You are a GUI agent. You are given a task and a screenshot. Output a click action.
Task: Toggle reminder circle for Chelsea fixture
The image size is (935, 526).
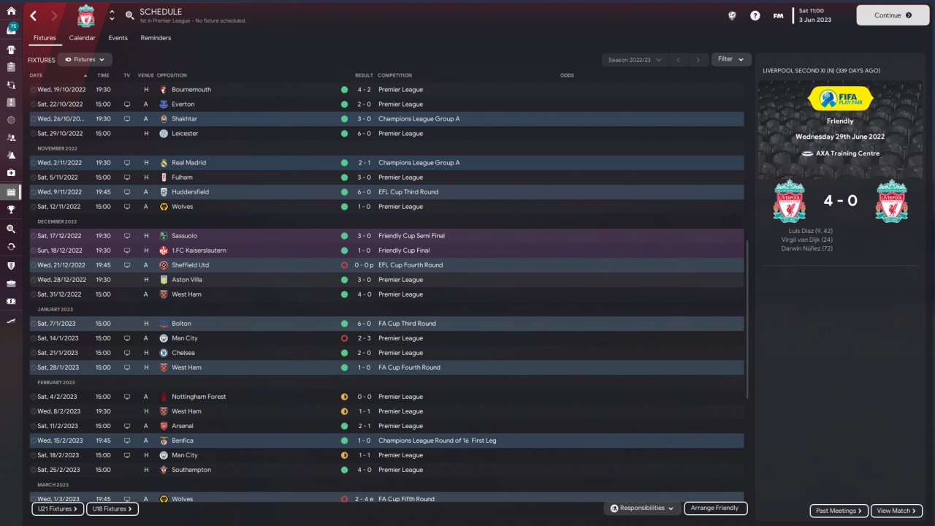(33, 353)
